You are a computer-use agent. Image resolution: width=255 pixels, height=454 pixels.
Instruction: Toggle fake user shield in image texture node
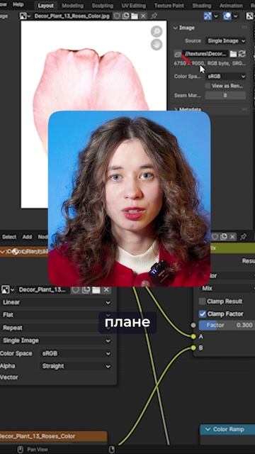coord(76,289)
